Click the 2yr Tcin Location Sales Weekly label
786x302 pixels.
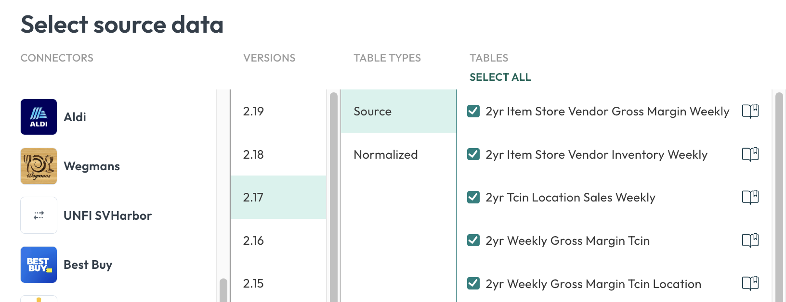570,197
